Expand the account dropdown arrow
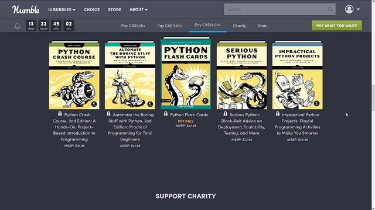 click(x=358, y=9)
